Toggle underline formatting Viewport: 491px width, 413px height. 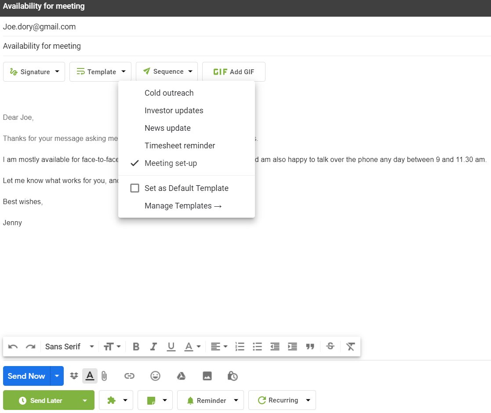point(171,347)
